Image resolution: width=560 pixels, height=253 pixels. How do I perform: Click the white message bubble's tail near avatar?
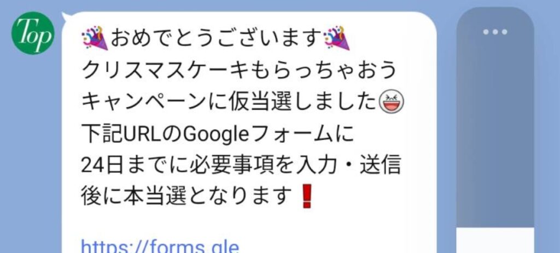click(x=66, y=17)
